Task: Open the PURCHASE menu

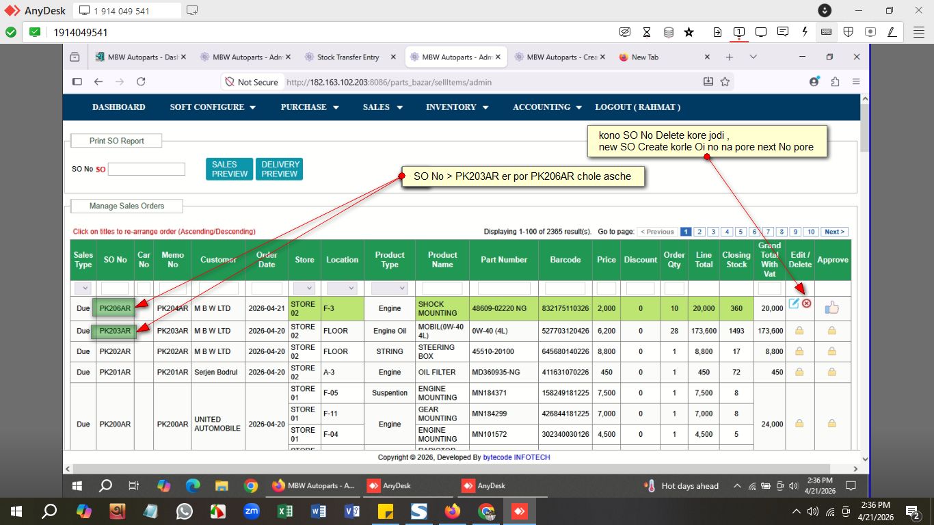Action: [x=310, y=107]
